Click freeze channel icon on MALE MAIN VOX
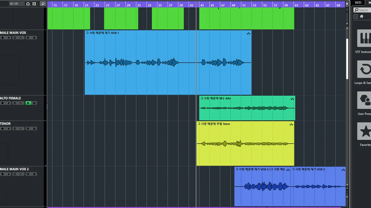 click(x=21, y=38)
